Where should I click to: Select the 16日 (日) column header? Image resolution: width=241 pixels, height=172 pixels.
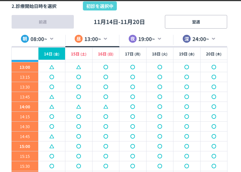106,54
